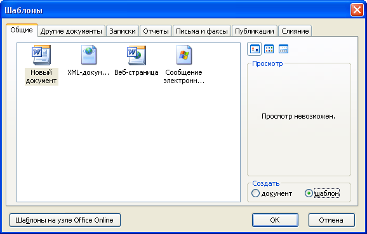
Task: Click the Отмена button
Action: pos(331,220)
